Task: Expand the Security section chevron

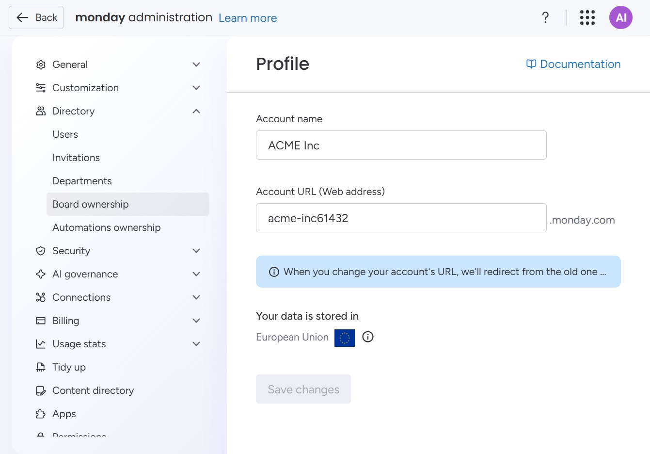Action: [196, 251]
